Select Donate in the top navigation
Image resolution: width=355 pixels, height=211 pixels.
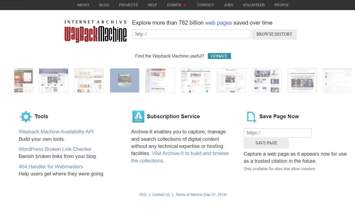[174, 5]
